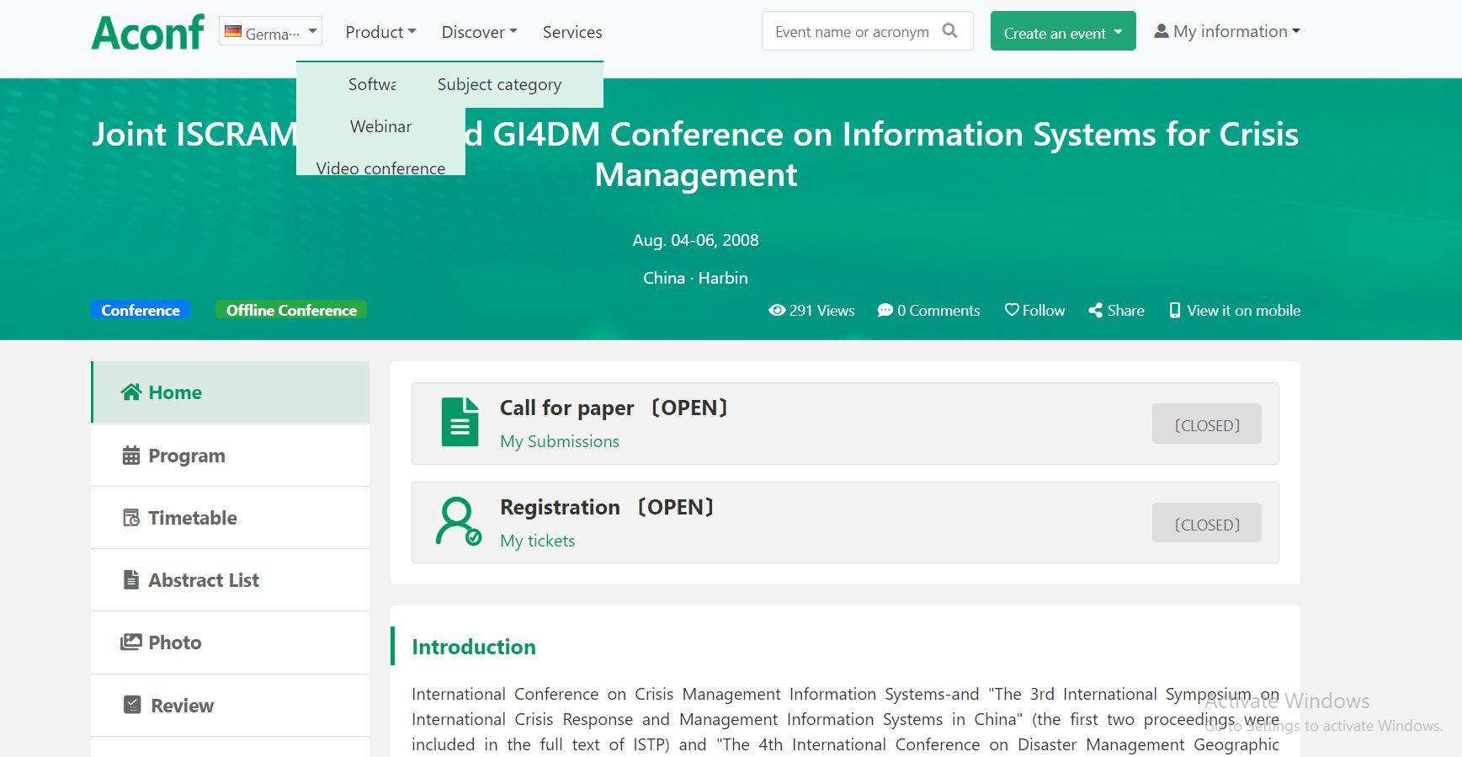Open the Services menu item
Viewport: 1462px width, 757px height.
tap(572, 32)
